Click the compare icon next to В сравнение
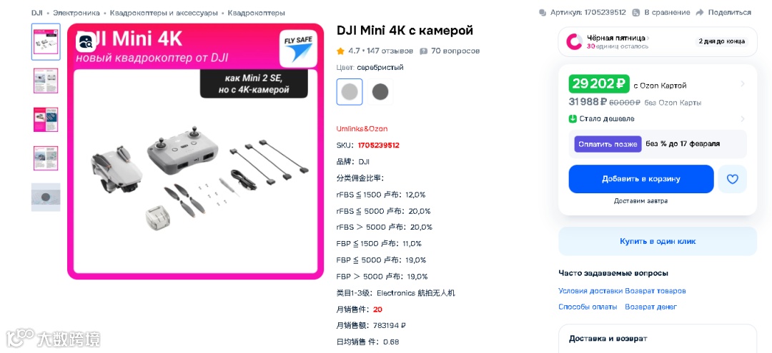 [x=636, y=12]
